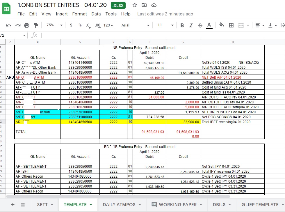
Task: Open the Tools menu
Action: [x=111, y=14]
